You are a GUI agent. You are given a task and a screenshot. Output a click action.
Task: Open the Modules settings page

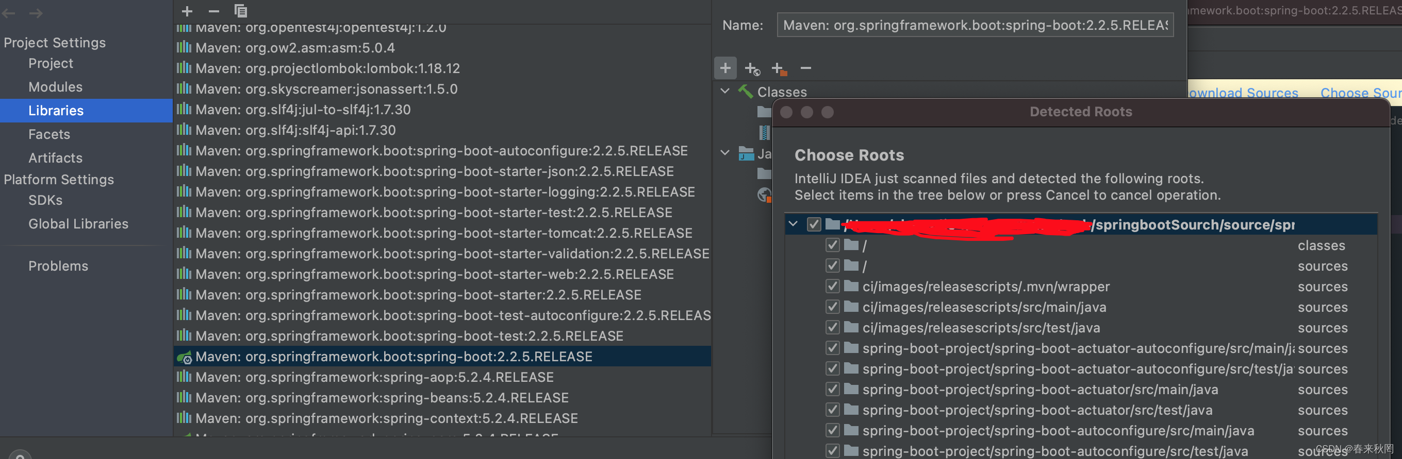point(56,87)
